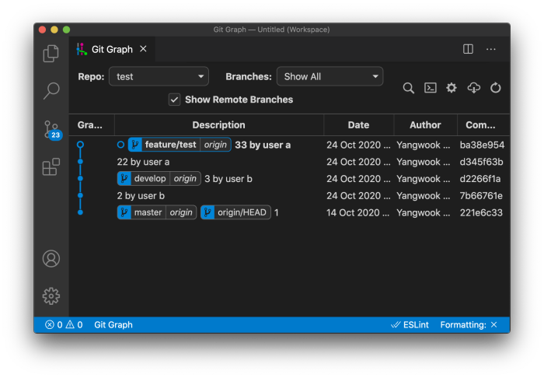Click the Description column header
The image size is (544, 378).
click(218, 125)
